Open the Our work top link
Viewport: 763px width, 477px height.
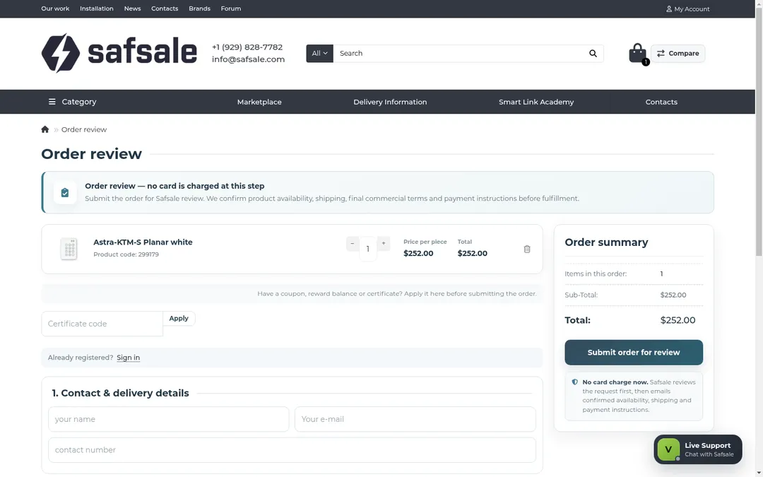tap(56, 8)
